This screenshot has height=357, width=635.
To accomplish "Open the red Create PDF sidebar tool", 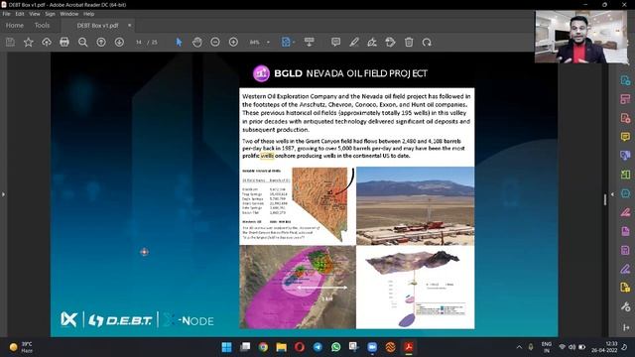I will tap(625, 118).
